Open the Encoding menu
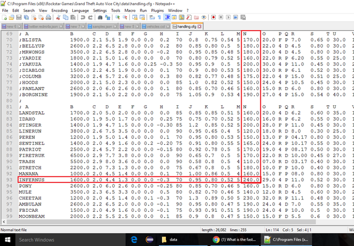354x246 pixels. pyautogui.click(x=59, y=11)
